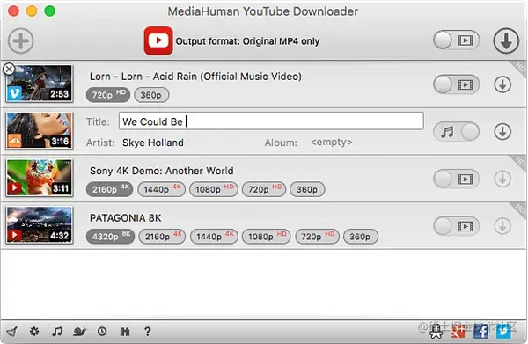Viewport: 528px width, 344px height.
Task: Click download arrow for PATAGONIA 8K
Action: 502,226
